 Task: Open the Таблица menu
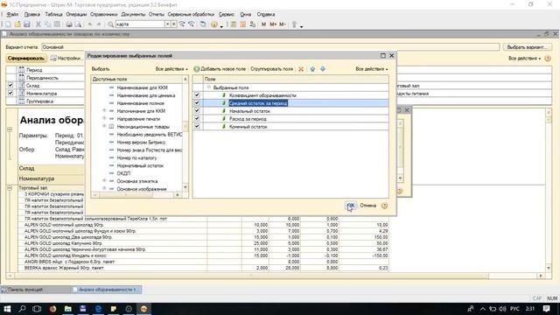click(x=53, y=15)
